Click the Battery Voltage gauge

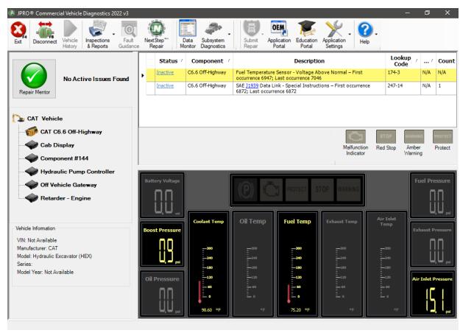162,195
